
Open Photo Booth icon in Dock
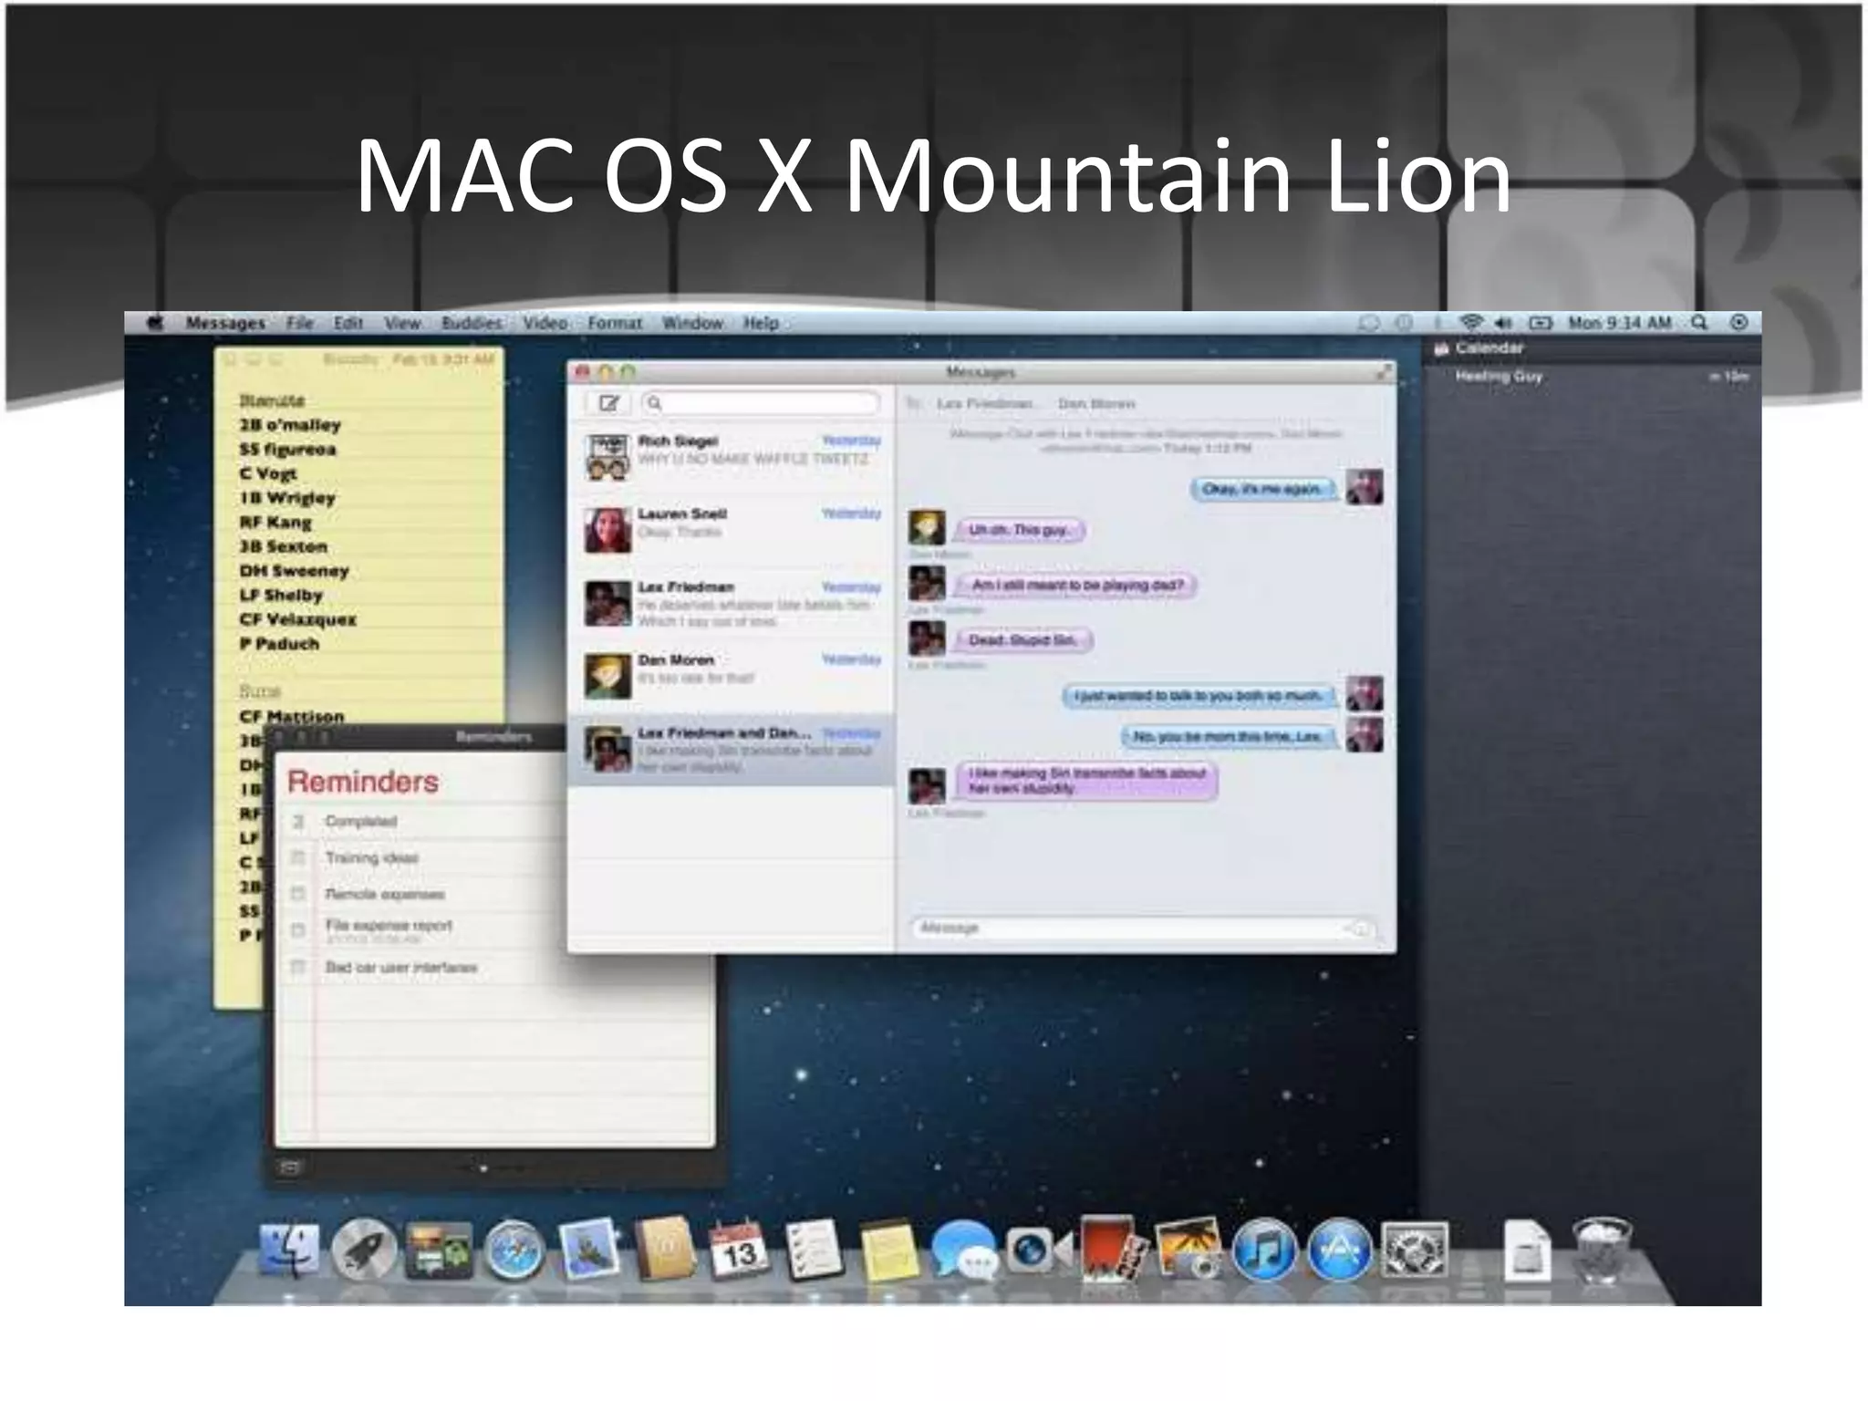[1113, 1248]
